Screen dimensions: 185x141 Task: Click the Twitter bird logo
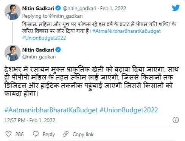pyautogui.click(x=176, y=8)
